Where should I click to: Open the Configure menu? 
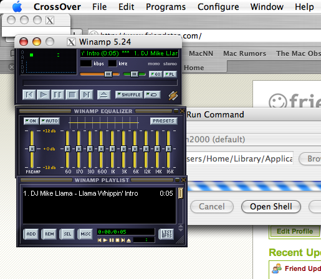coord(218,7)
